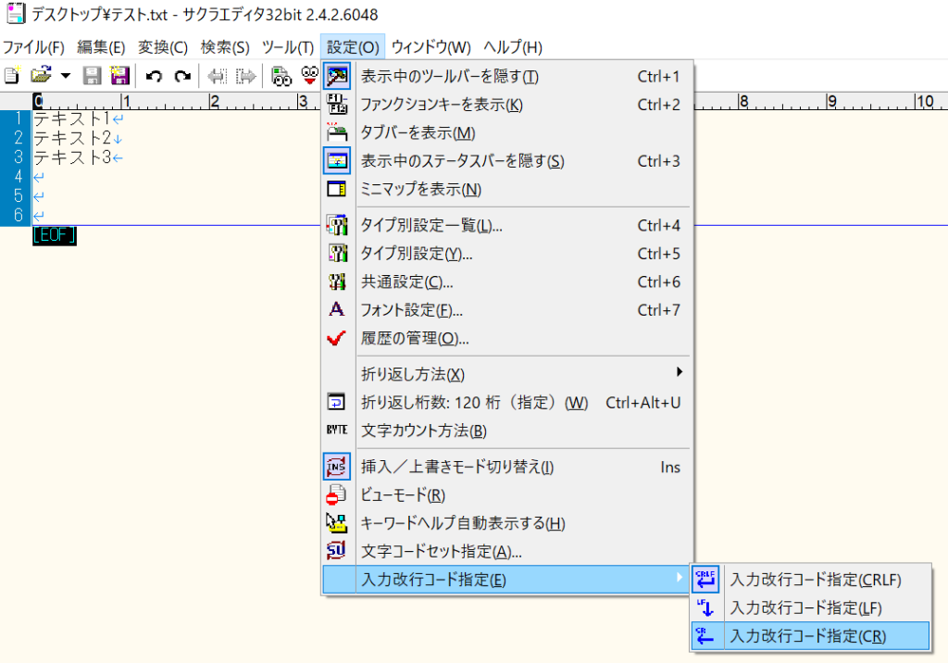Toggle insert/overwrite mode switching
948x663 pixels.
click(456, 468)
